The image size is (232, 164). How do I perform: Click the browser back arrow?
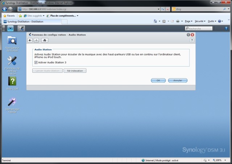5,9
